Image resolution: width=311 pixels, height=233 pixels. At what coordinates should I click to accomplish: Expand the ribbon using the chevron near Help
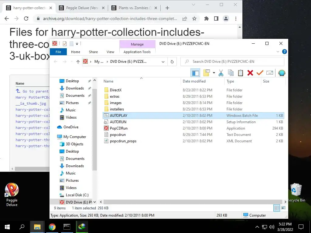(x=278, y=52)
